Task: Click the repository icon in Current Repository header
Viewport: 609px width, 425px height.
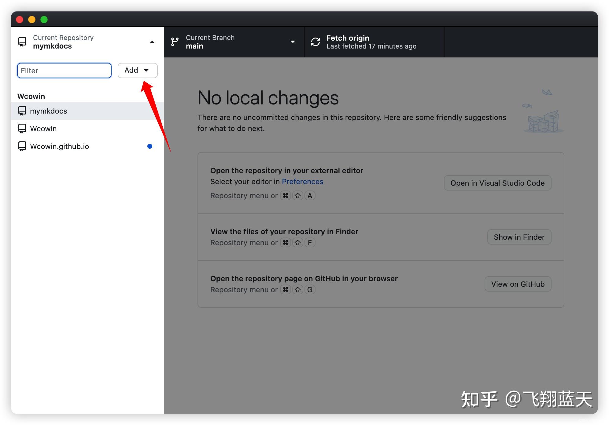Action: click(x=22, y=42)
